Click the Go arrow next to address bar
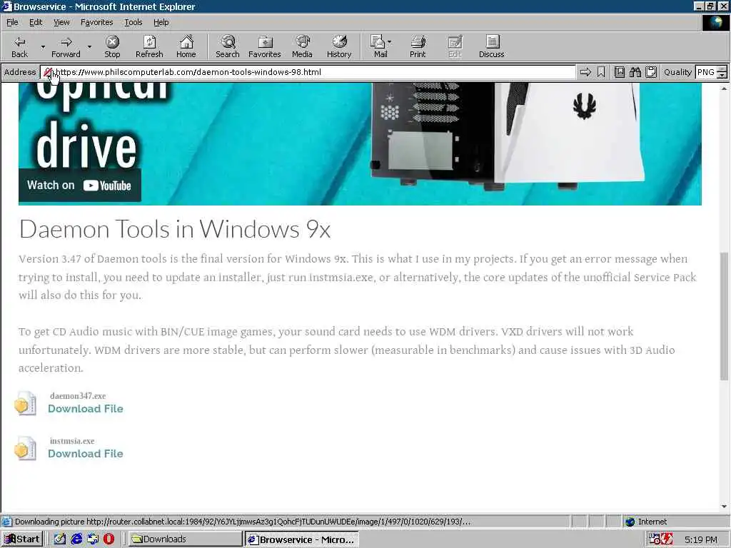 pos(585,72)
